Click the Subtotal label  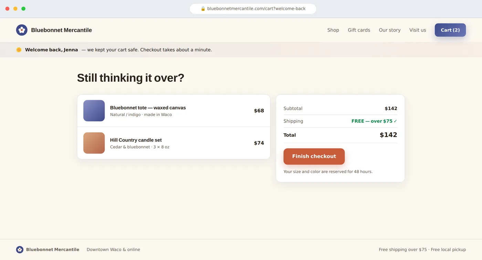(x=293, y=108)
